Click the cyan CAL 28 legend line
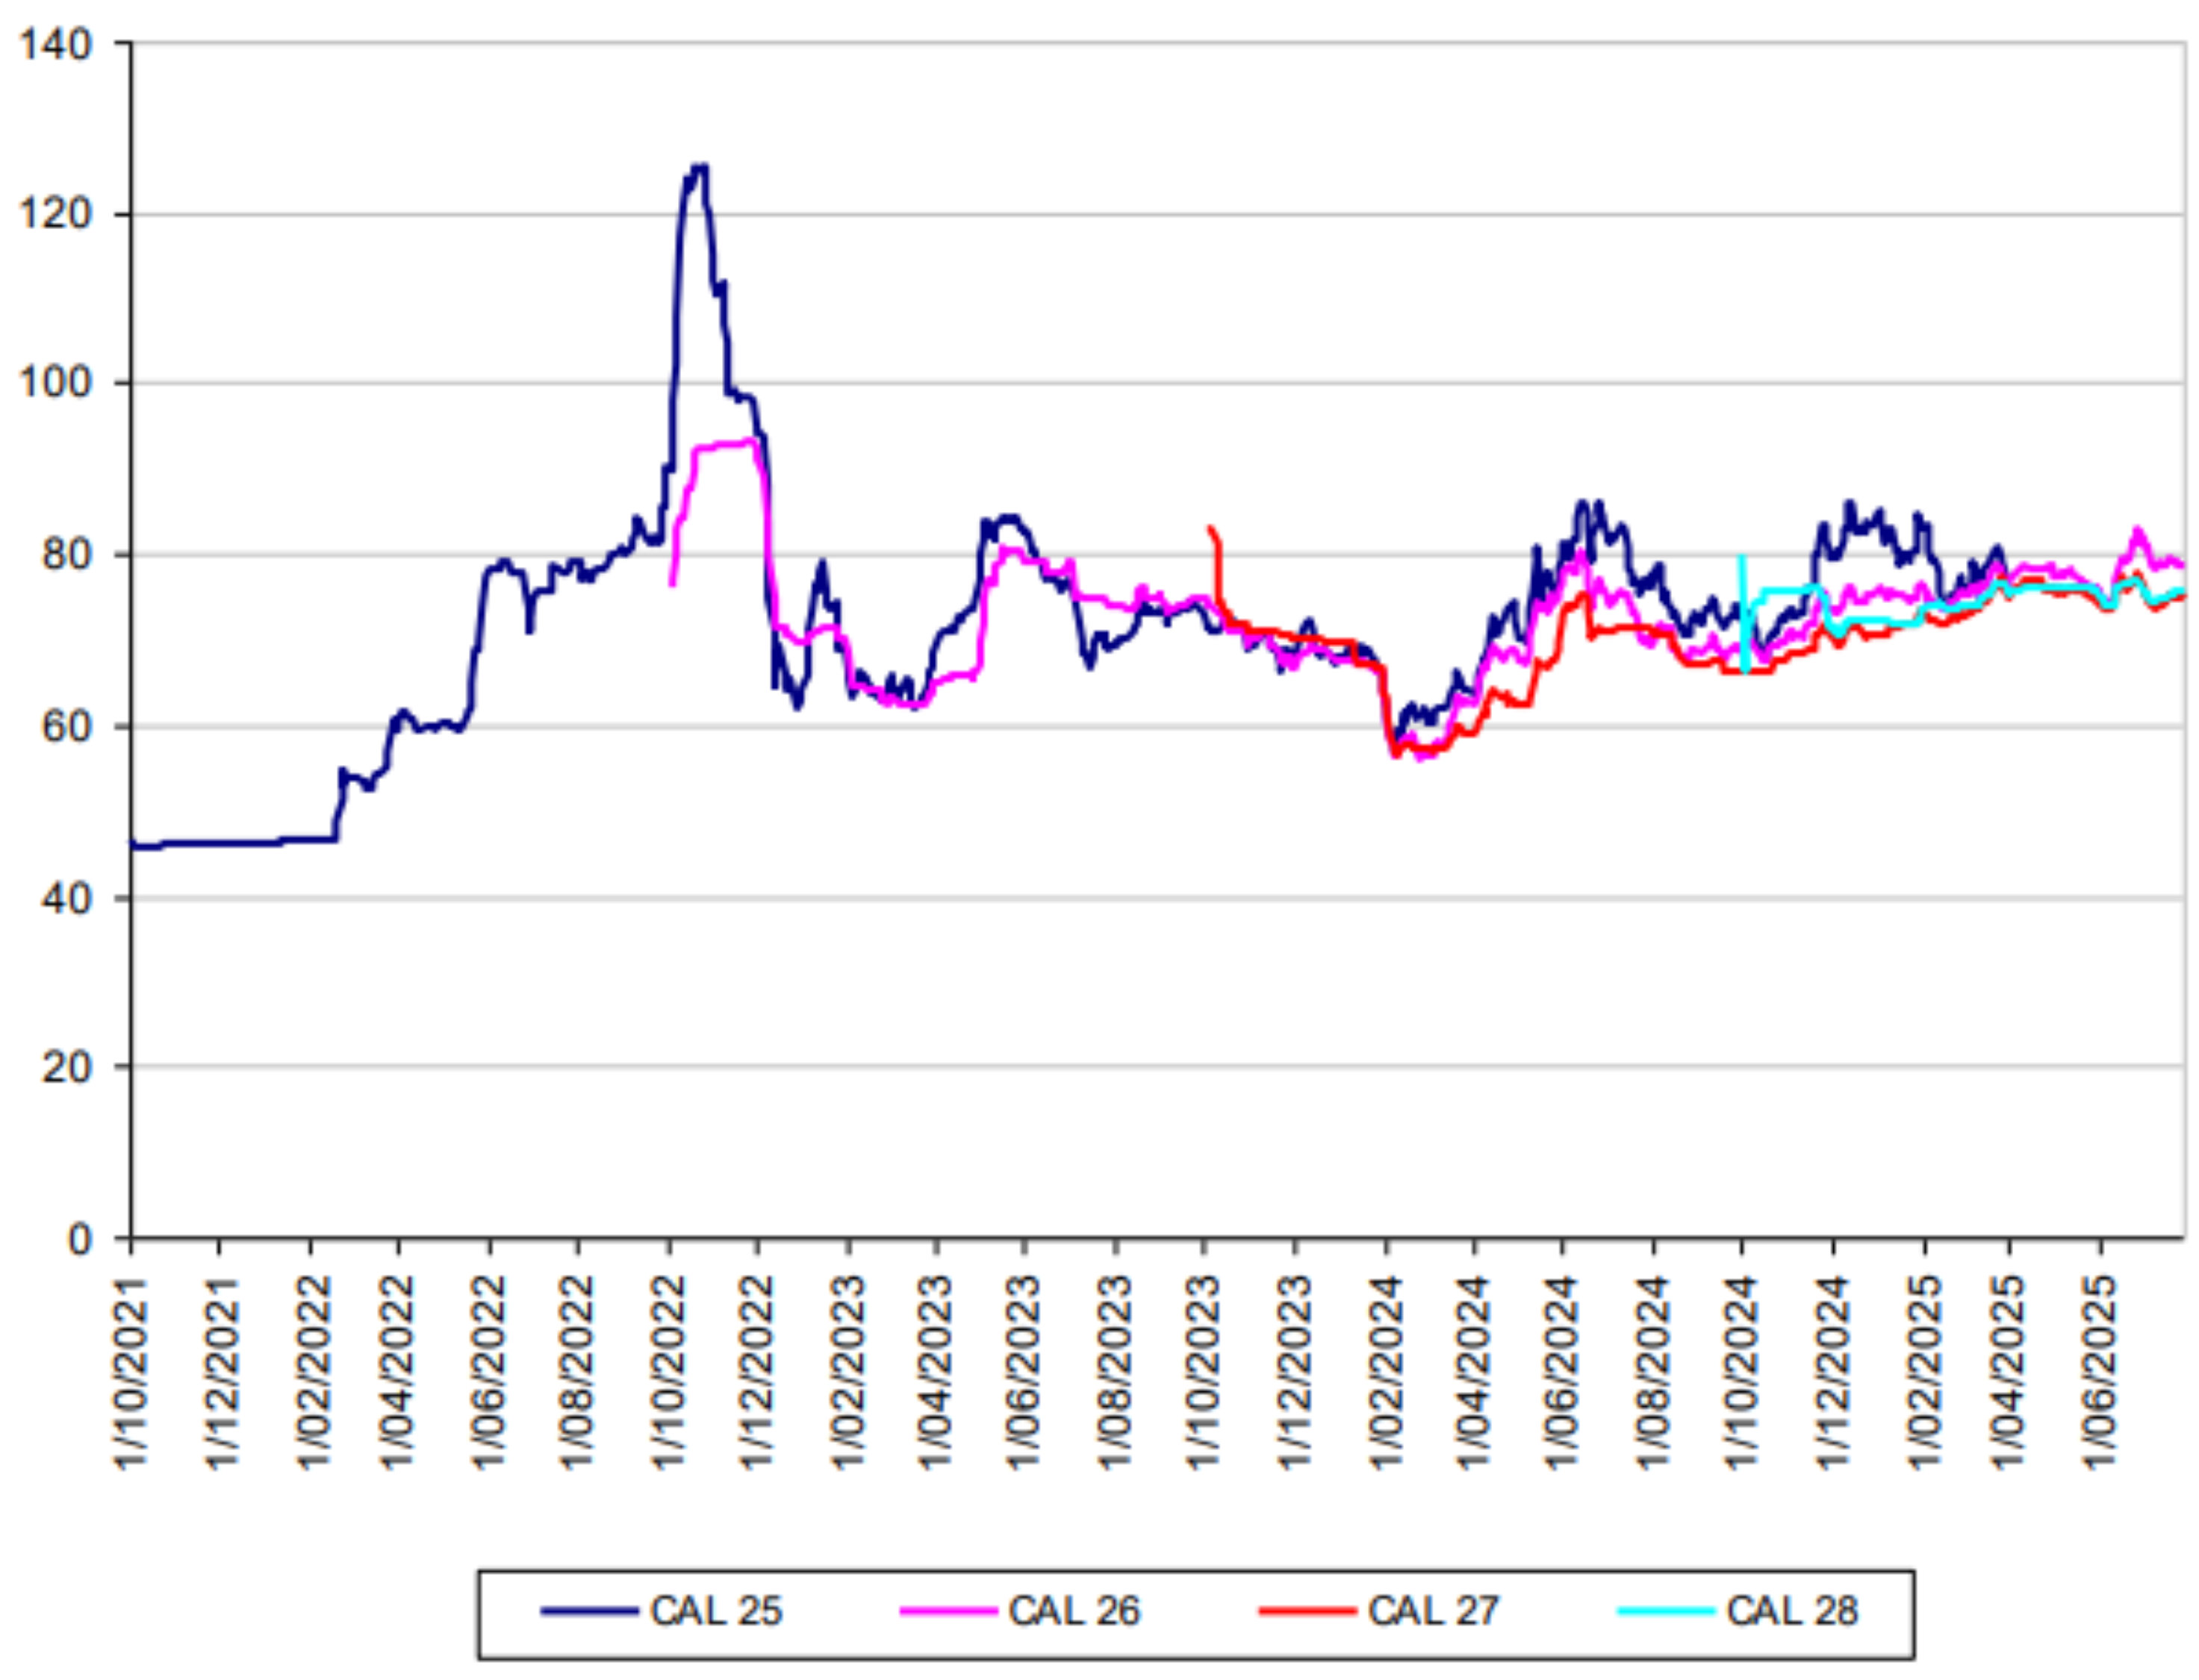The image size is (2199, 1680). tap(1667, 1611)
